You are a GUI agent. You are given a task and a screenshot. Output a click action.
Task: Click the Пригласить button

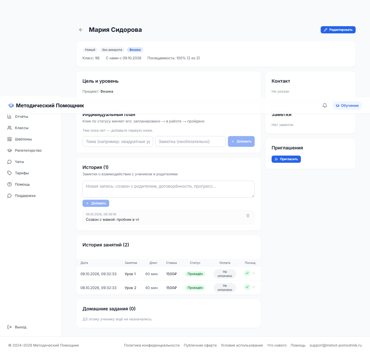[x=286, y=159]
